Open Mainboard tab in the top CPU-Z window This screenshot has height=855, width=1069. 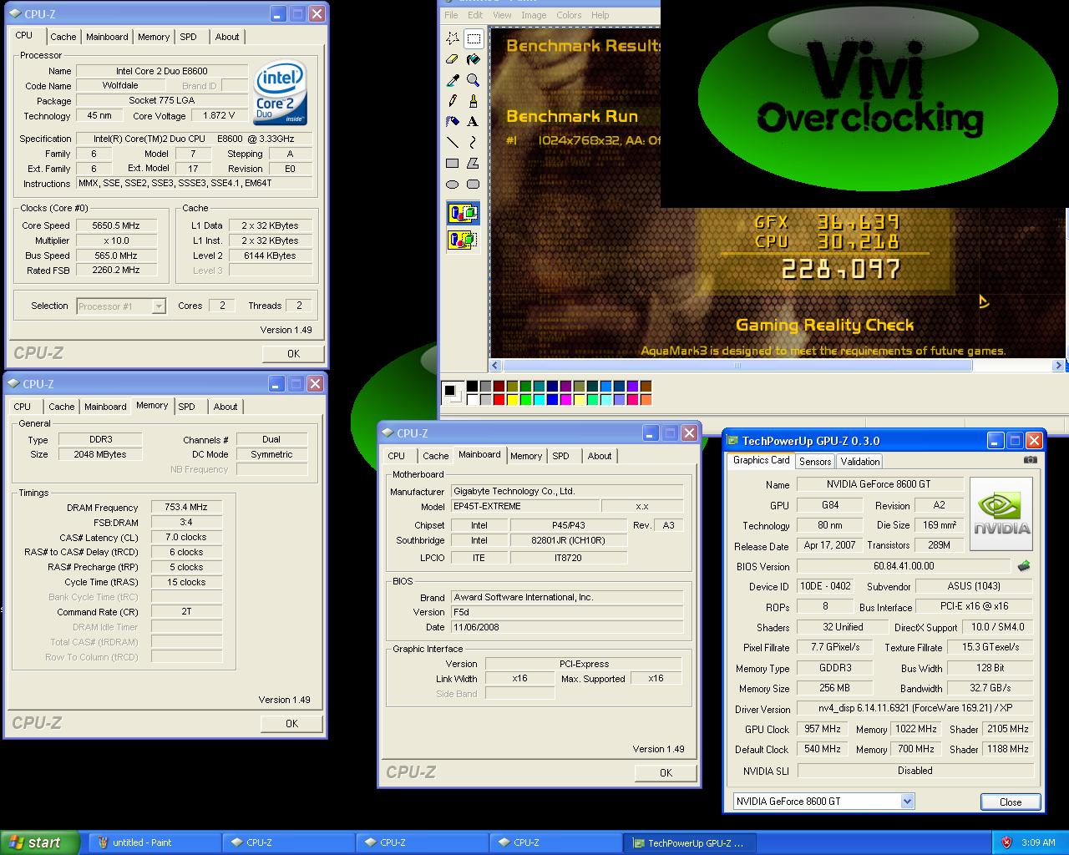[x=107, y=37]
